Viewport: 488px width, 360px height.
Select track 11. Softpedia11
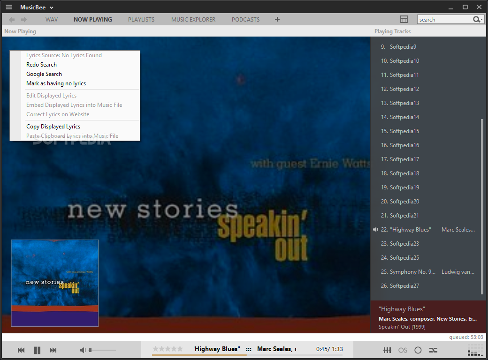pos(426,75)
